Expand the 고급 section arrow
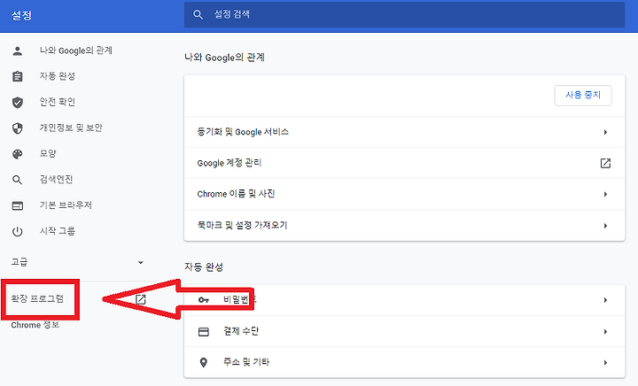The image size is (638, 386). (140, 262)
